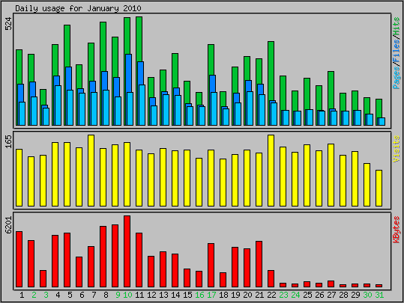The image size is (404, 303).
Task: Click day 4 on the x-axis
Action: (x=58, y=295)
